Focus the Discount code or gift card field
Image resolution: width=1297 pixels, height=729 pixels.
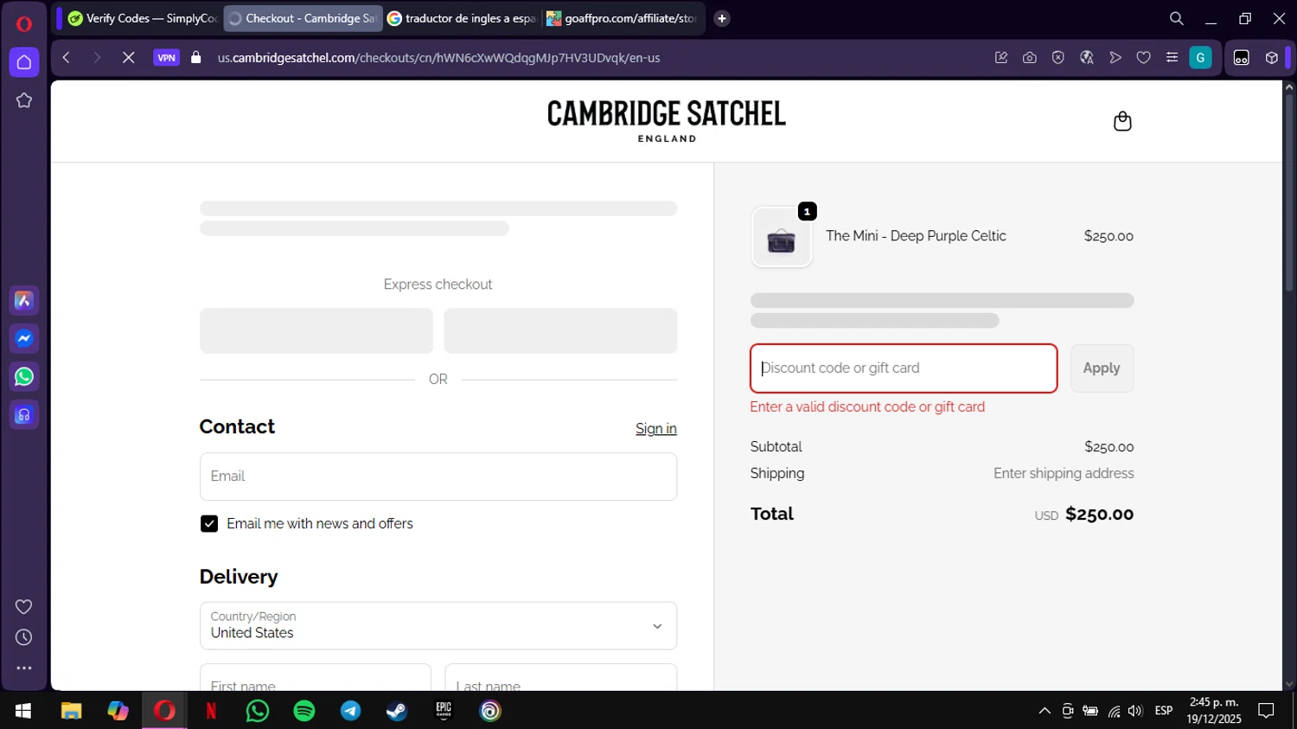click(x=904, y=368)
